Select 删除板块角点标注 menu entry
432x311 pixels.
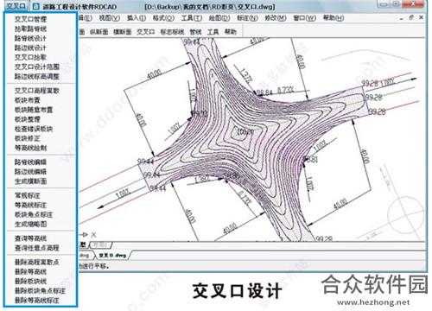[x=40, y=291]
